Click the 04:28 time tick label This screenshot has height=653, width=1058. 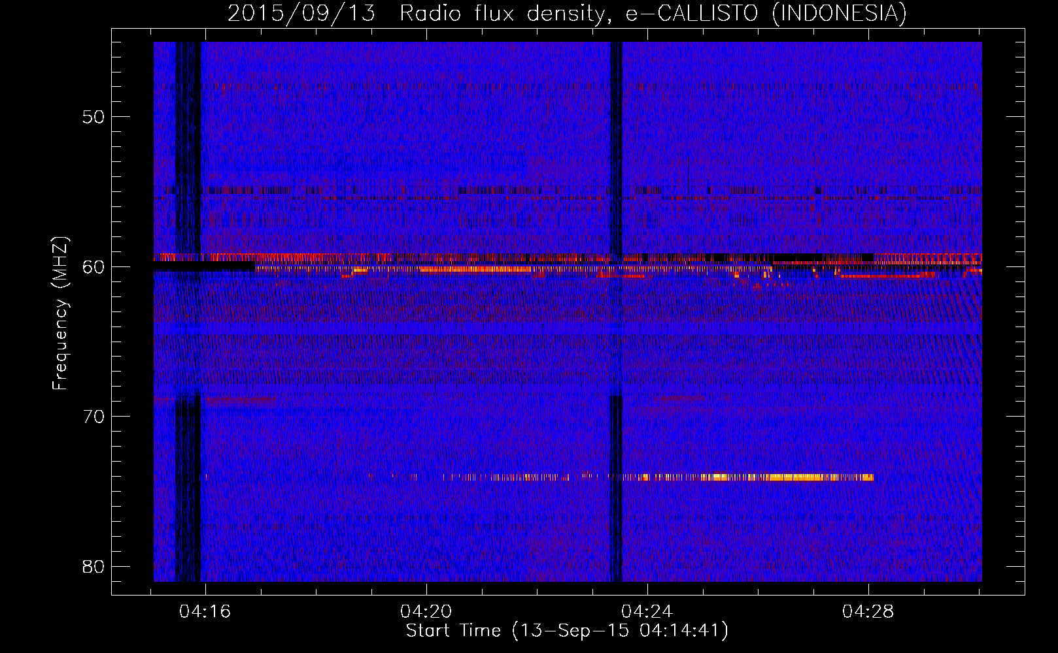tap(868, 612)
